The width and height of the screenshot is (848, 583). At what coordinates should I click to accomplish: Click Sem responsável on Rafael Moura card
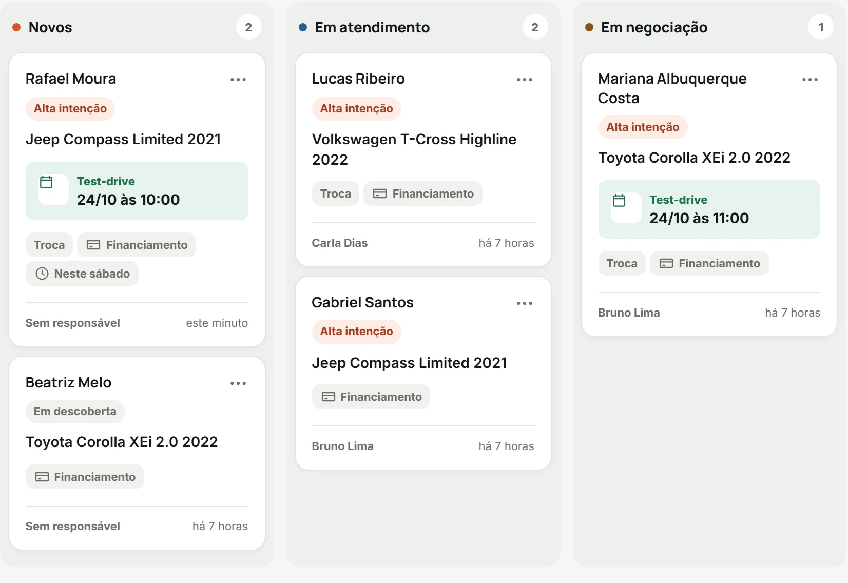point(73,323)
